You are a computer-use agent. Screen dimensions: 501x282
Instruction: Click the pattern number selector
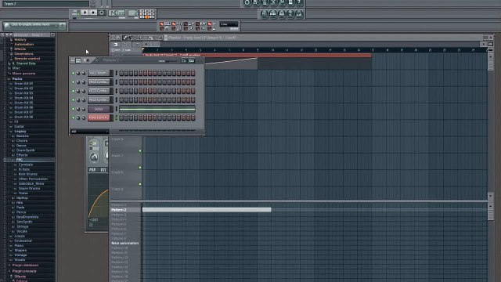132,13
